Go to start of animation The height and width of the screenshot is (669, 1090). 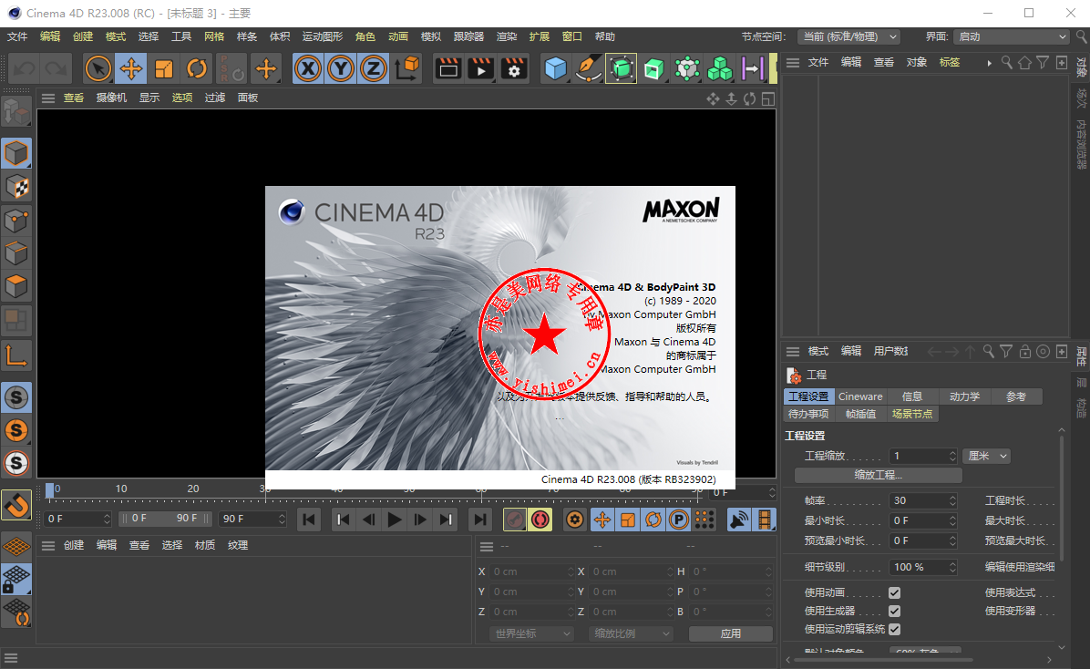pos(309,520)
